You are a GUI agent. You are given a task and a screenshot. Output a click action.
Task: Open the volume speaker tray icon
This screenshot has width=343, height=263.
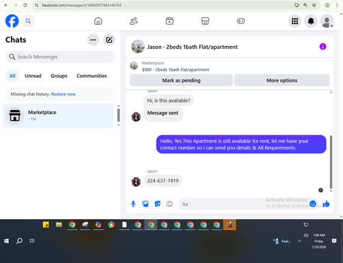pyautogui.click(x=306, y=235)
